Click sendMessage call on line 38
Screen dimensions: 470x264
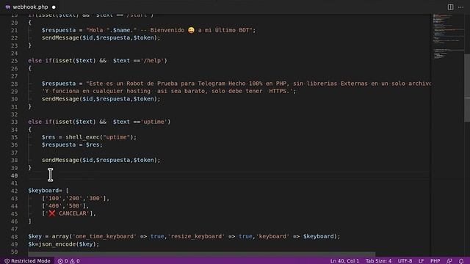[60, 160]
